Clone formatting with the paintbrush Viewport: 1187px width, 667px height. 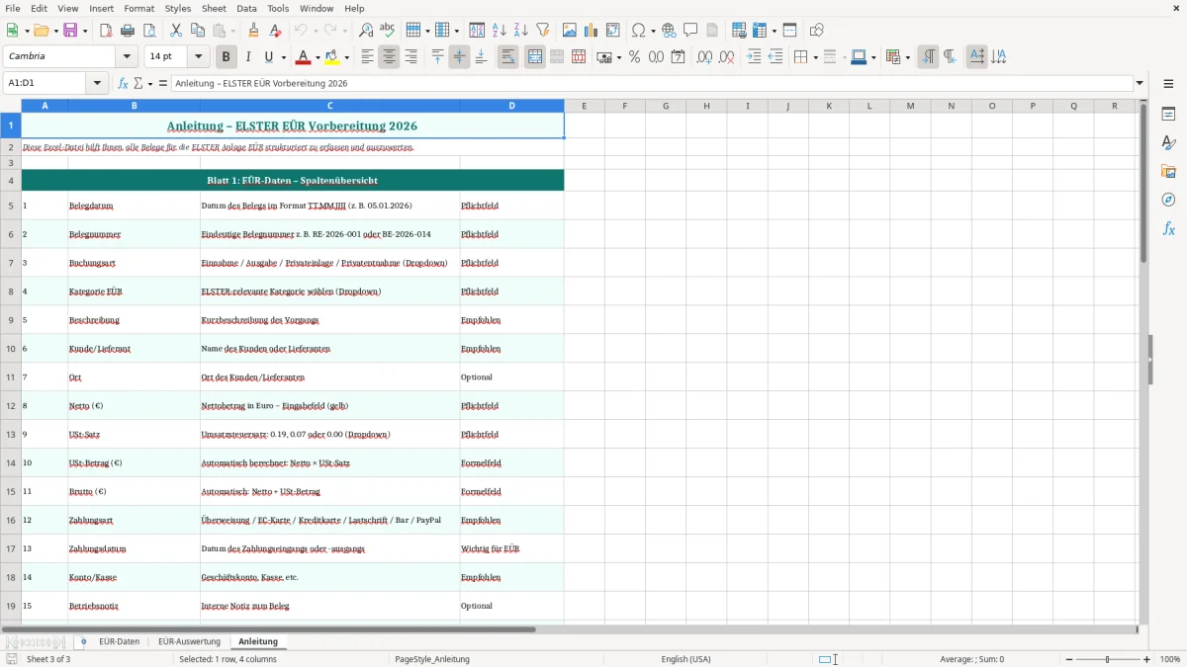click(x=253, y=31)
